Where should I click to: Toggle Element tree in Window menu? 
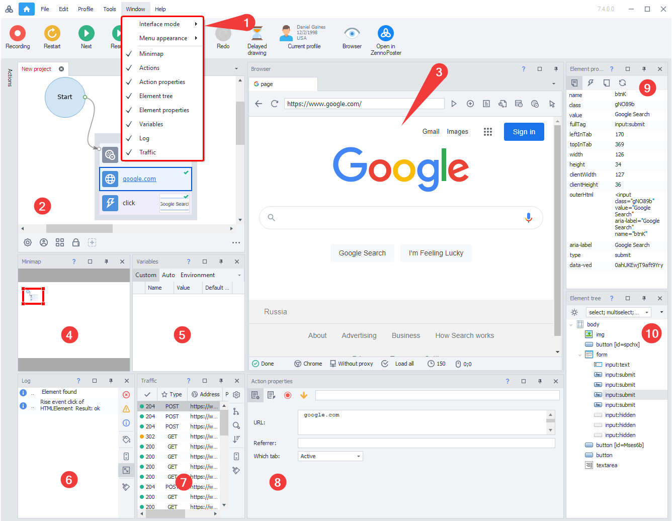(155, 96)
